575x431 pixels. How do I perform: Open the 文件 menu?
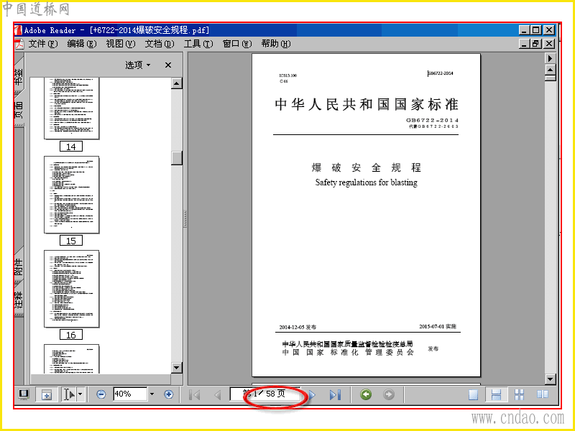(43, 44)
